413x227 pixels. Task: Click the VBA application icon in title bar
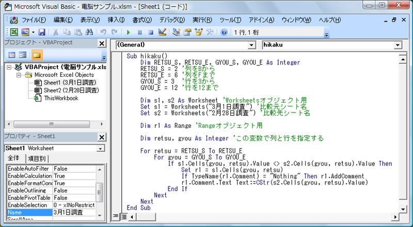point(8,7)
